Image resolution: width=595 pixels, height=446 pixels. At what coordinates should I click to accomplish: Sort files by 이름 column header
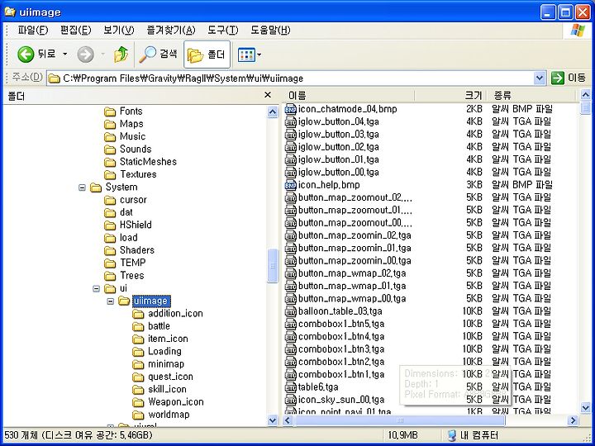(349, 95)
